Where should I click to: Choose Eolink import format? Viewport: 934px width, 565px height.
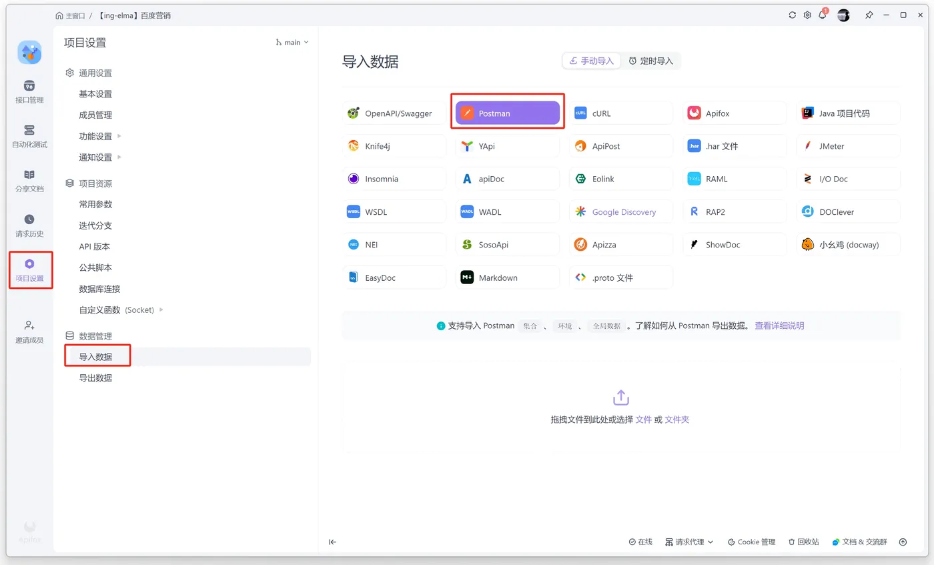(x=621, y=179)
